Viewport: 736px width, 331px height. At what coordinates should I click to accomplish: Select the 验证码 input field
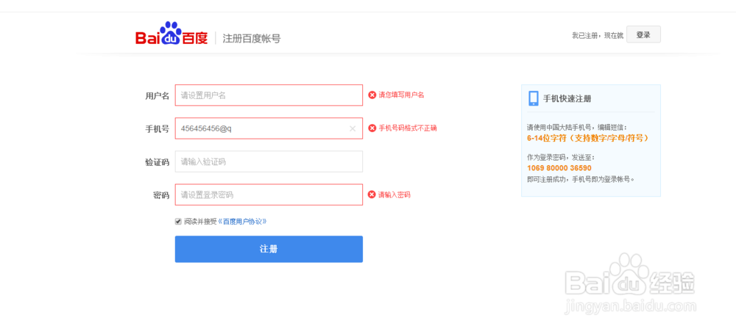pos(269,161)
